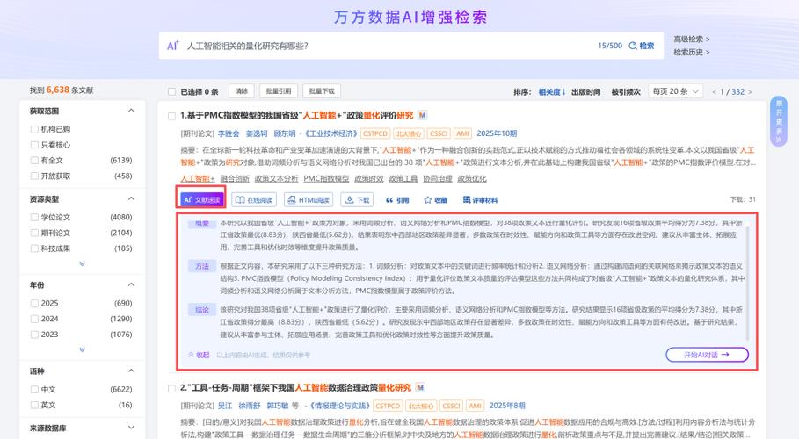Enable the 只看核心 filter
The width and height of the screenshot is (799, 439).
pos(34,145)
